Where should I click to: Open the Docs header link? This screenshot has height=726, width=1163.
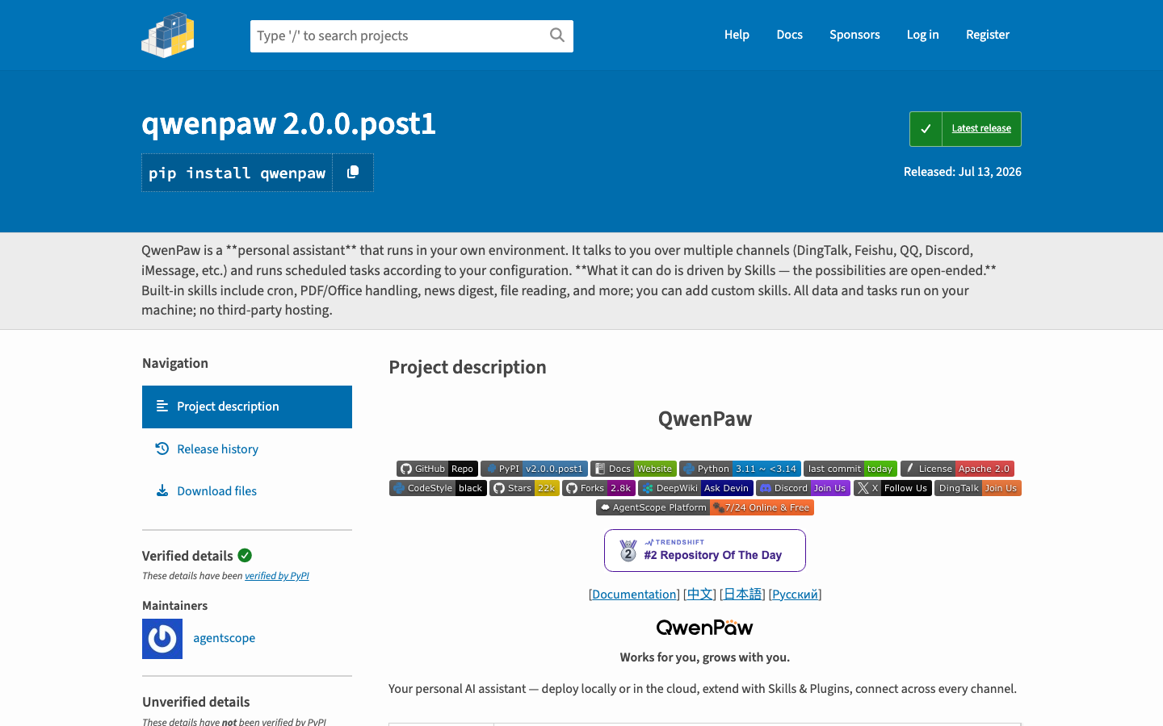(x=790, y=35)
